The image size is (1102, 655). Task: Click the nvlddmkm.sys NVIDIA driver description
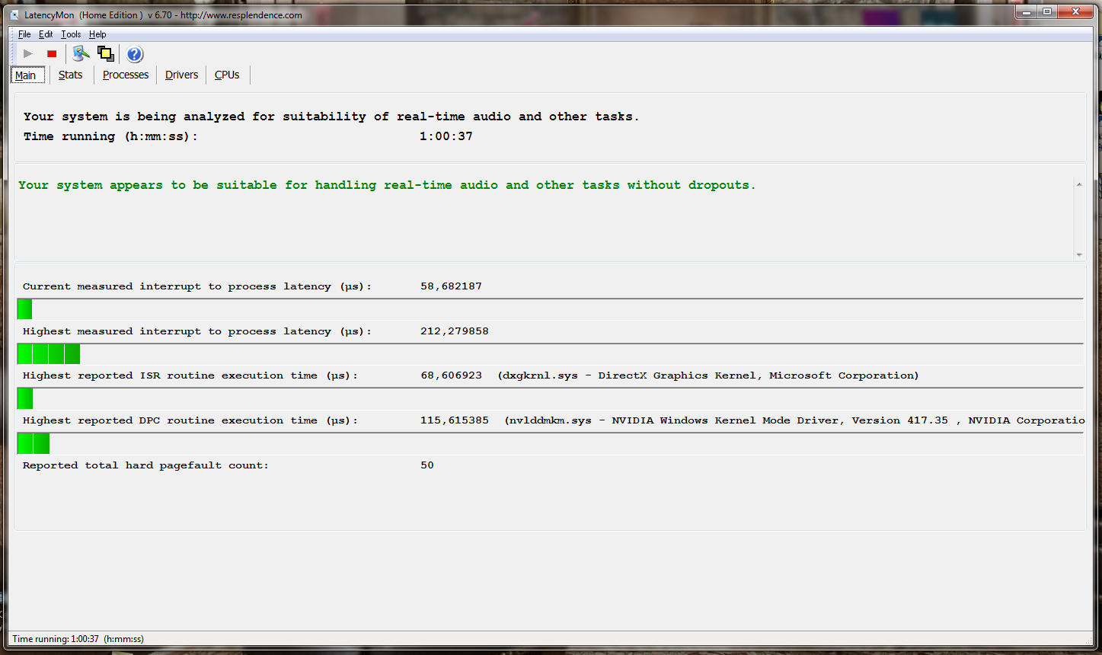(794, 420)
